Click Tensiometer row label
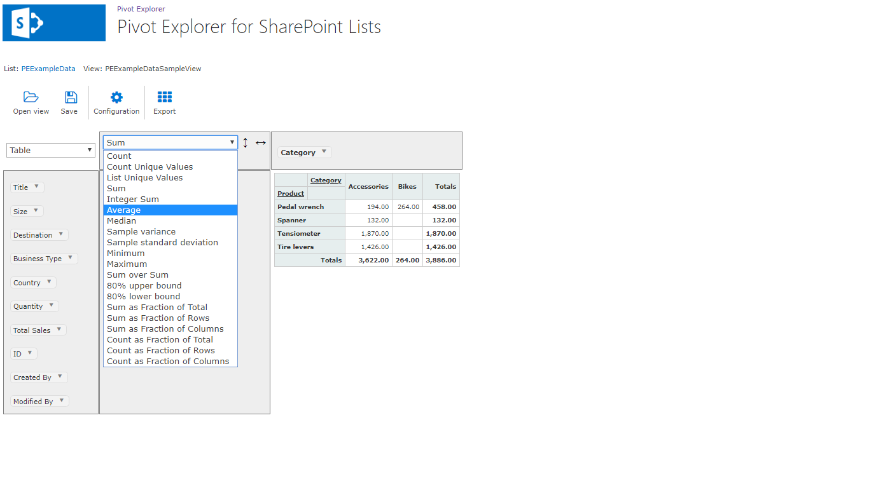869x488 pixels. 310,234
